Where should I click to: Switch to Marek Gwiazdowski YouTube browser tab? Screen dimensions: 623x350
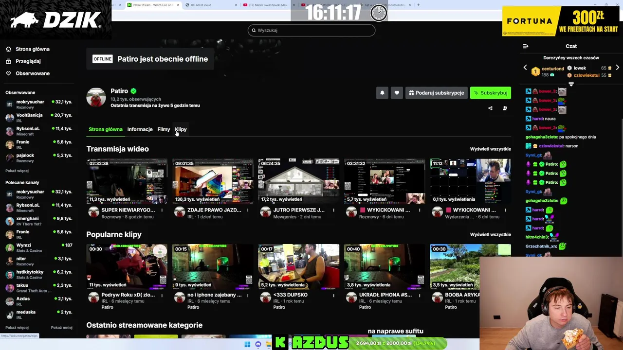(x=268, y=5)
